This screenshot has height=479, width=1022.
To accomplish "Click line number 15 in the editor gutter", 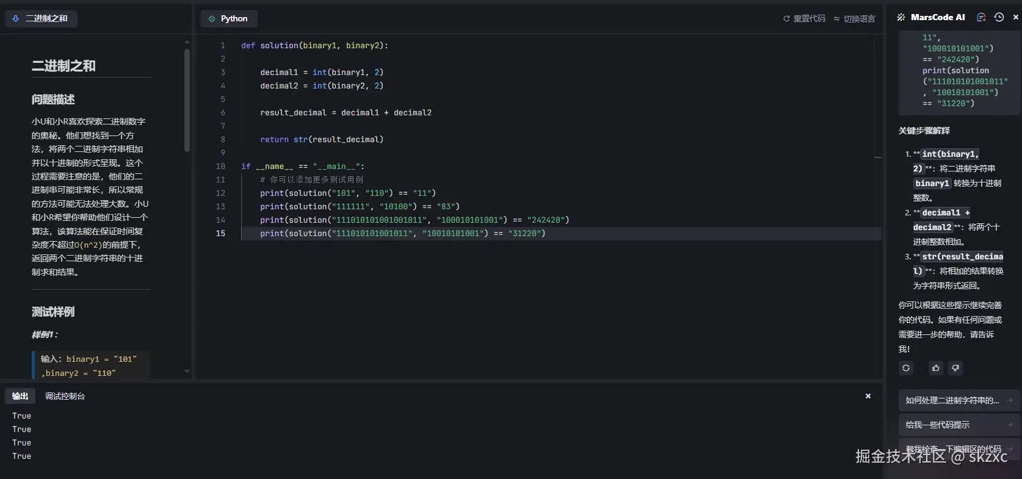I will 220,233.
